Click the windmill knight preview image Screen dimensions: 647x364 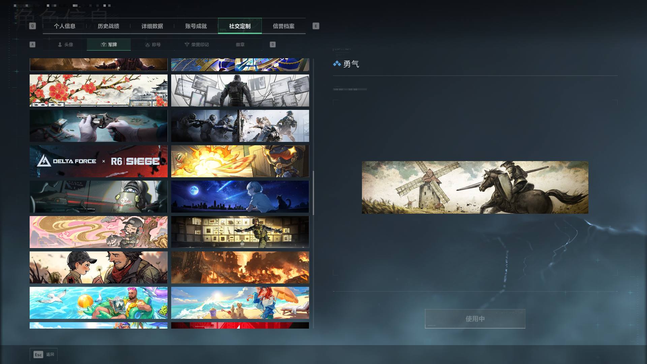(x=475, y=187)
